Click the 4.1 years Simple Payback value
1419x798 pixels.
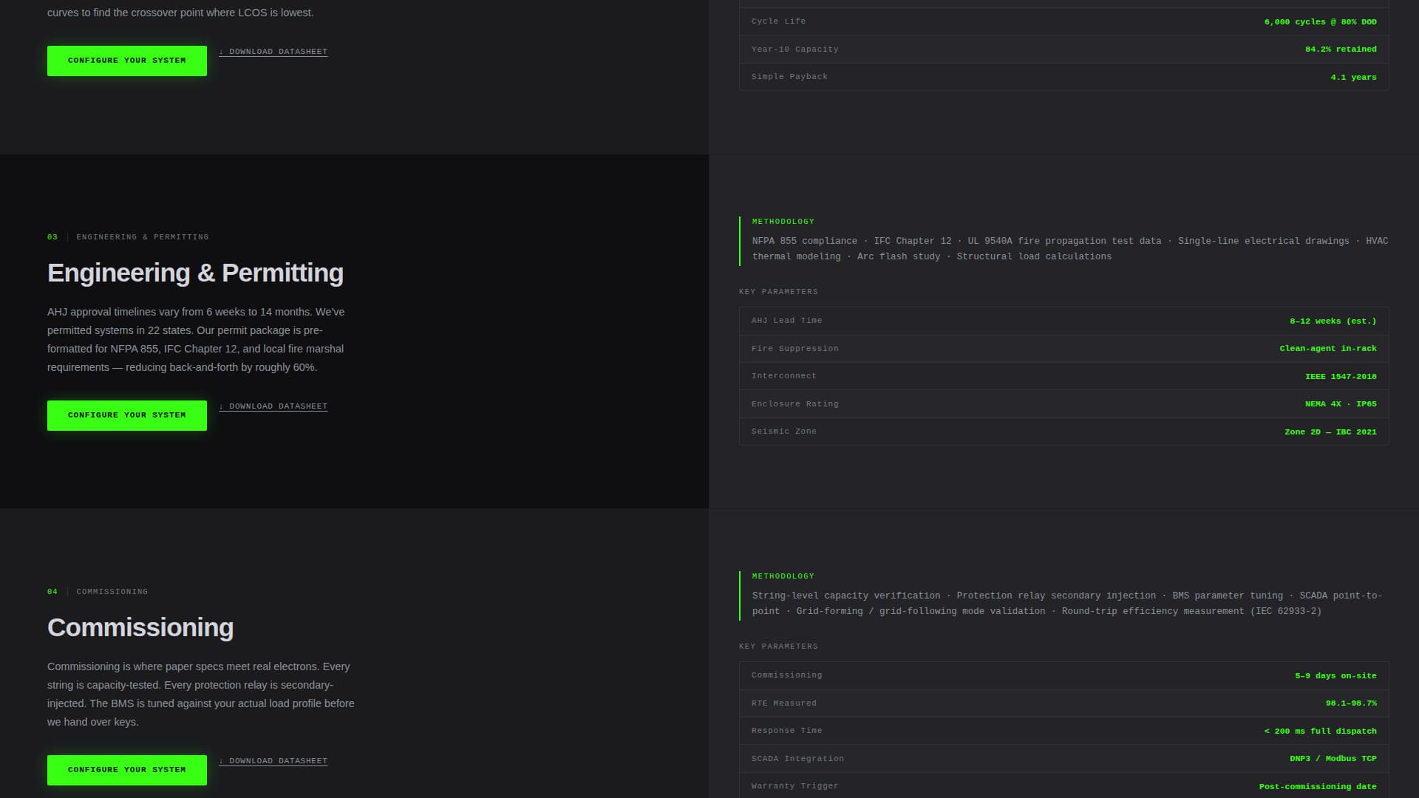point(1353,77)
